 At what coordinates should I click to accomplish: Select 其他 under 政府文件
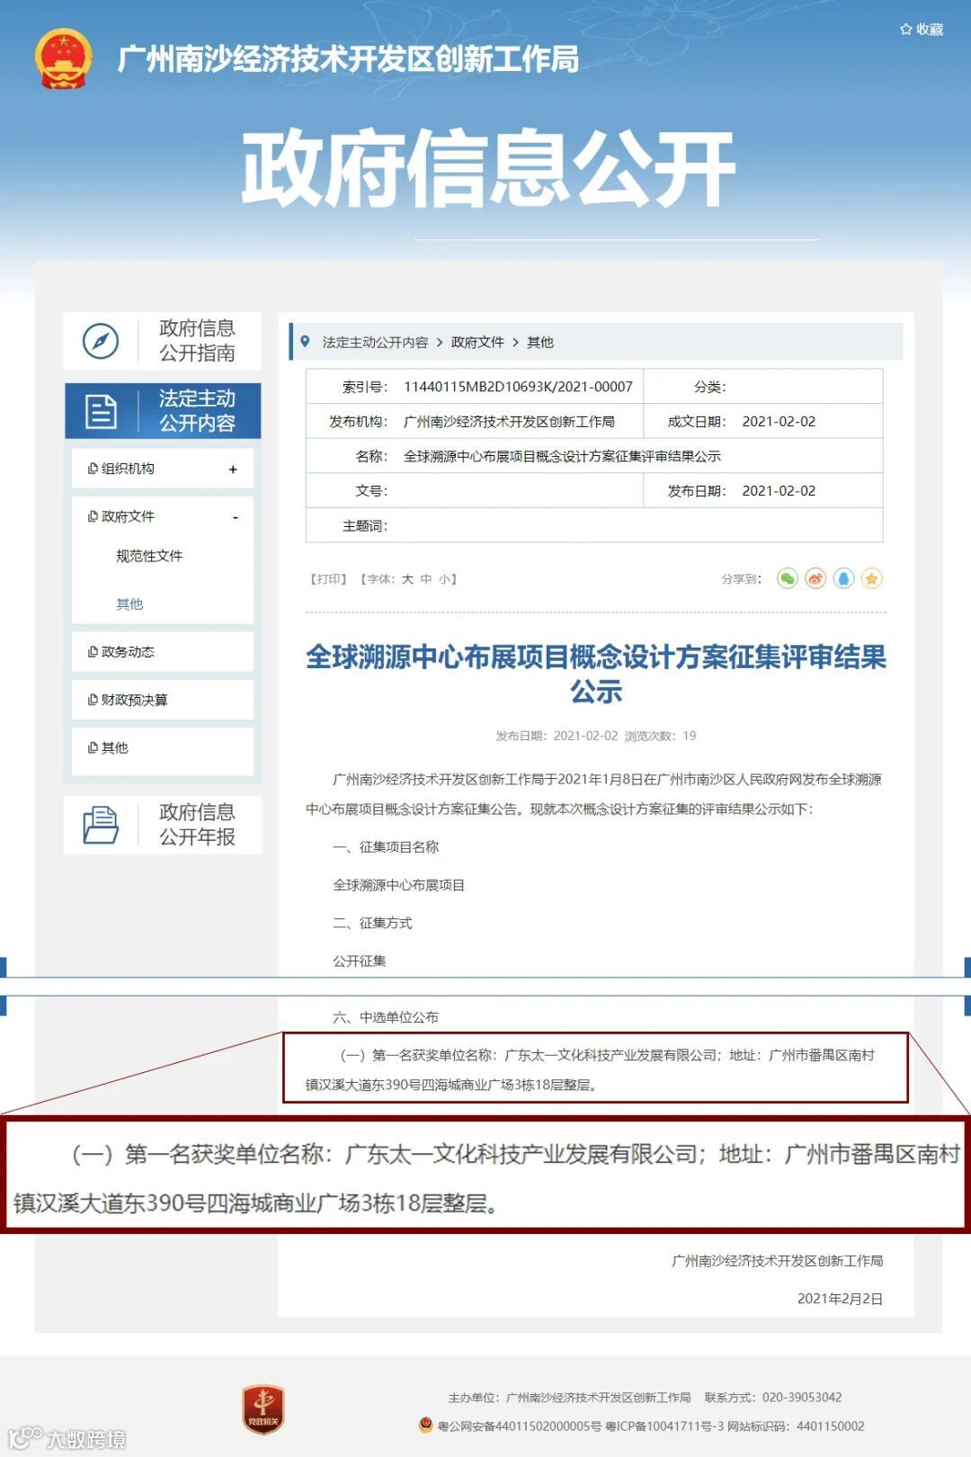pos(129,603)
